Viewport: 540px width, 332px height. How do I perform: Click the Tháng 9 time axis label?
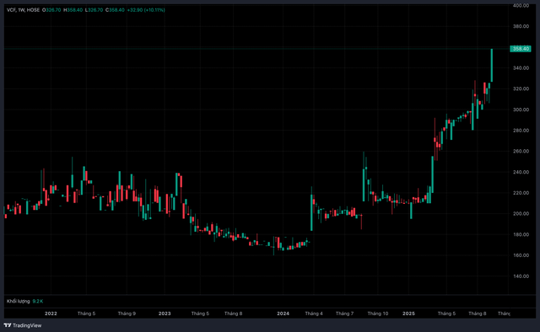[127, 313]
